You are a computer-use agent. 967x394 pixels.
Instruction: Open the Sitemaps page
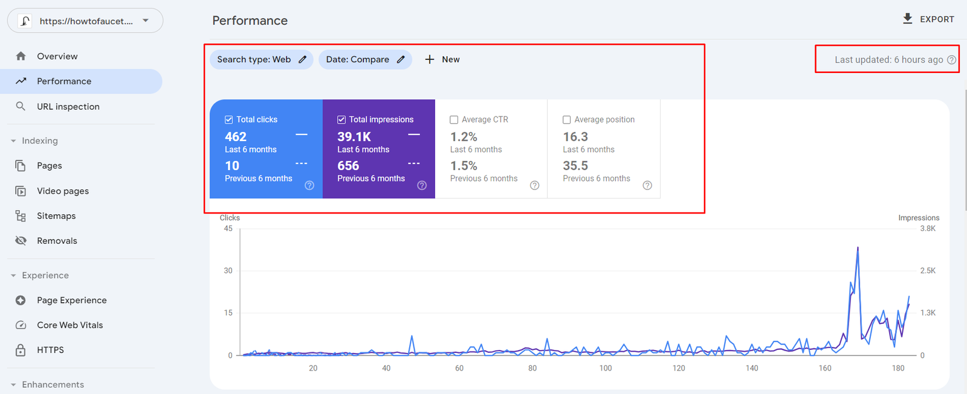(56, 215)
